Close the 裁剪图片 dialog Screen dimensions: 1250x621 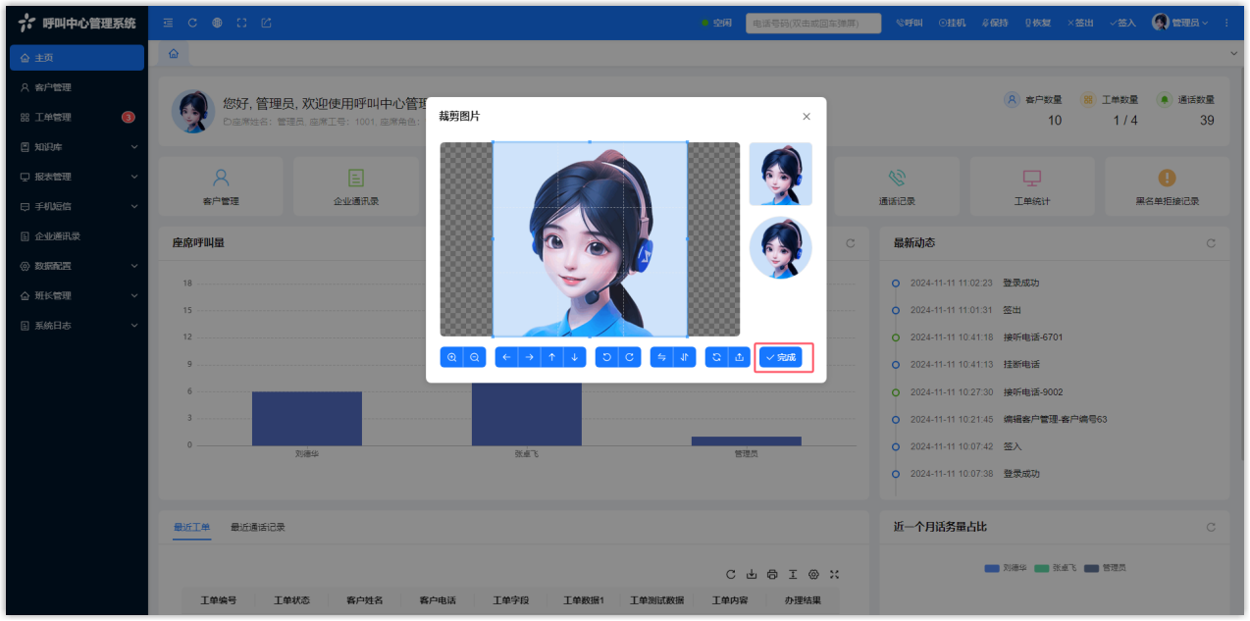(807, 117)
